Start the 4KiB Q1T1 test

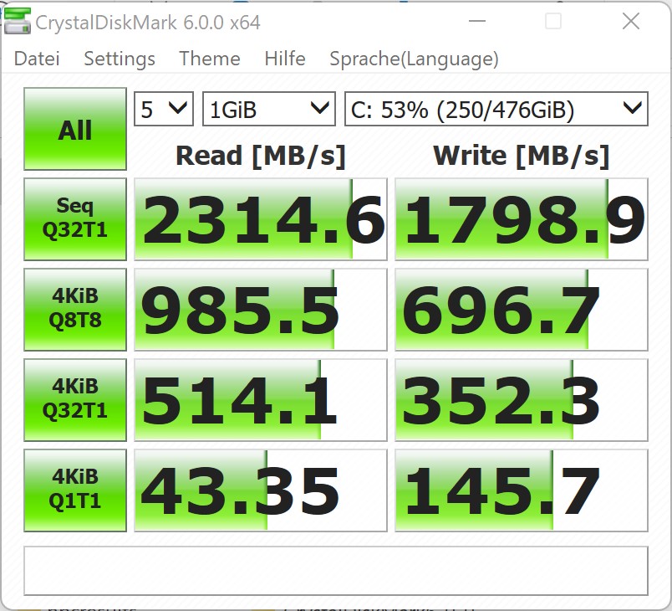click(x=75, y=490)
